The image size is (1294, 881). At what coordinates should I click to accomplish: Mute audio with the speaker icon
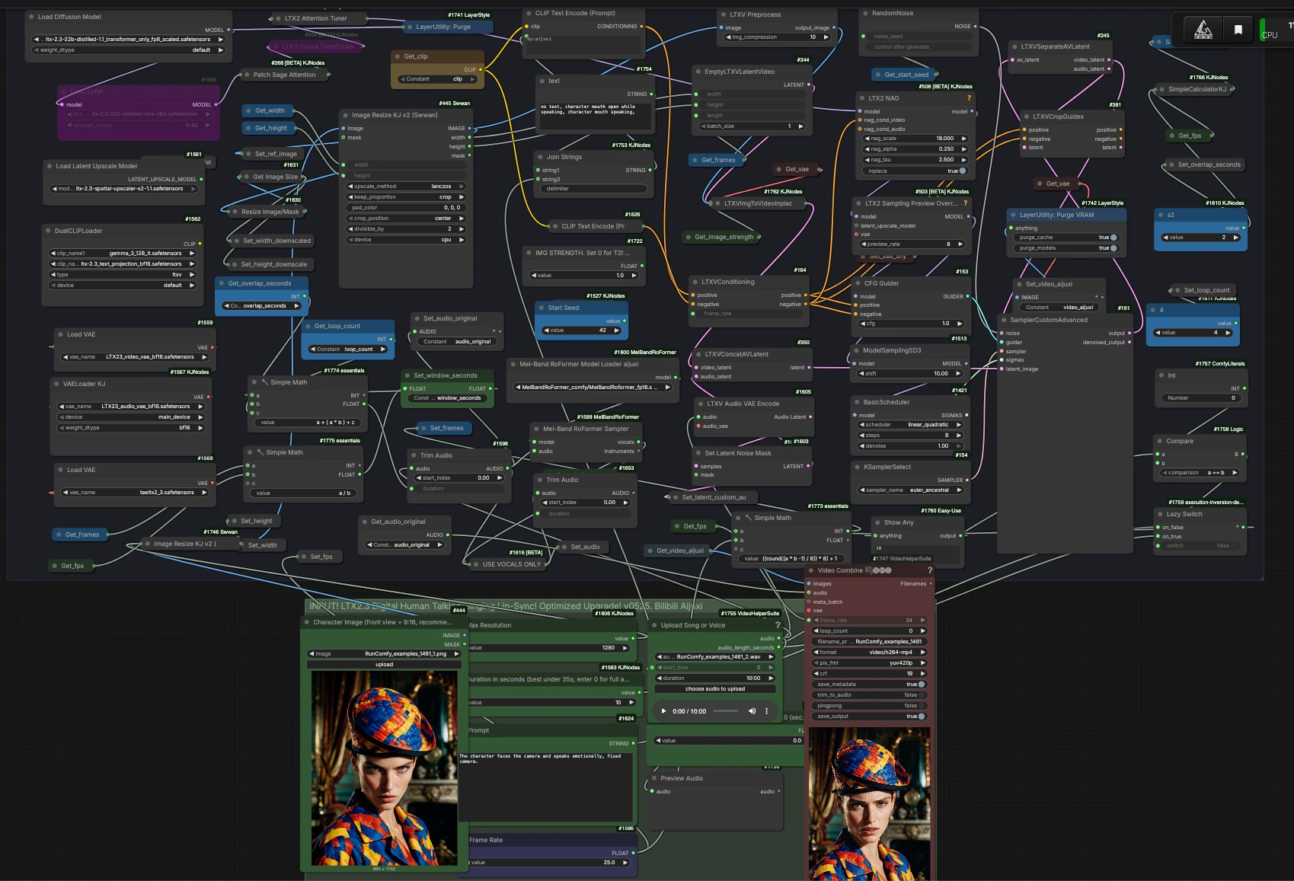tap(752, 711)
